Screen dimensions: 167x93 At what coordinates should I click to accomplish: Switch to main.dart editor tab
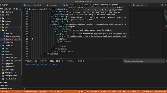click(x=52, y=5)
